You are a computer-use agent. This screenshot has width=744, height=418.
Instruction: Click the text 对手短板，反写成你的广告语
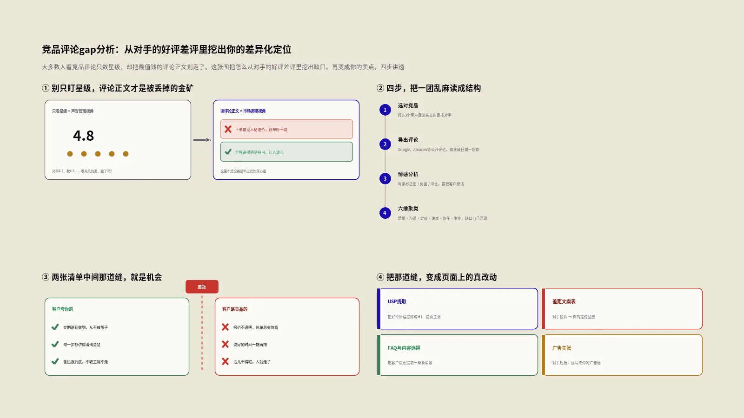pyautogui.click(x=577, y=363)
